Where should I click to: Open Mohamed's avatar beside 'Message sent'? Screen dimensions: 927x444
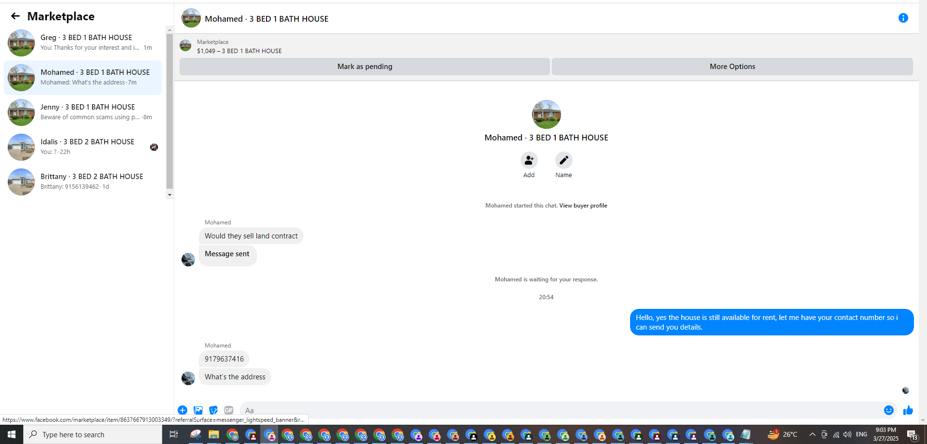click(188, 260)
